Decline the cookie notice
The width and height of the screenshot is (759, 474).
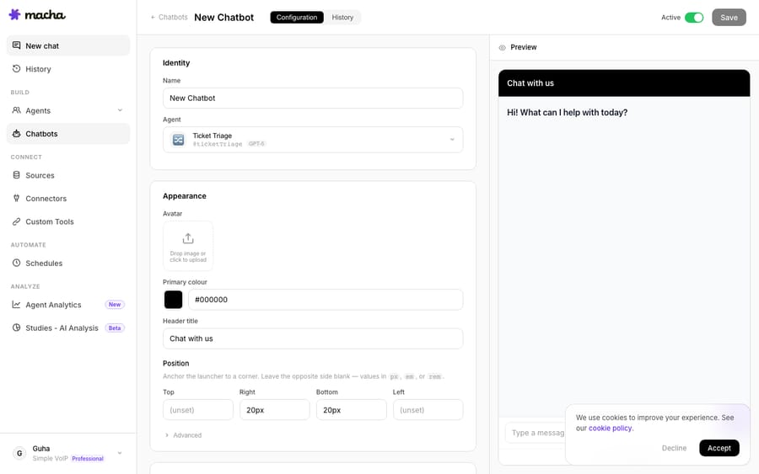coord(674,448)
